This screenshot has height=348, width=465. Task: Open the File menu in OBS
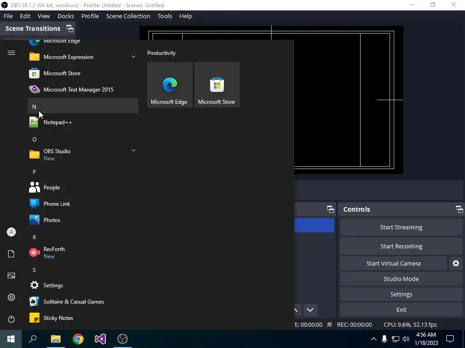8,16
